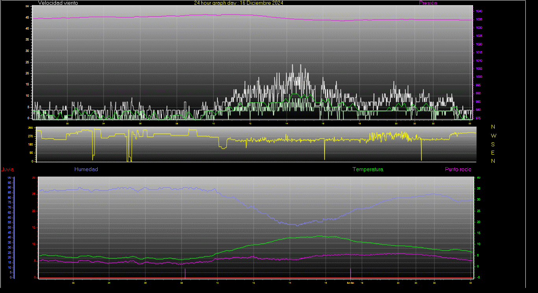Click the 30 value on wind speed axis
Screen dimensions: 538x293
[x=27, y=51]
